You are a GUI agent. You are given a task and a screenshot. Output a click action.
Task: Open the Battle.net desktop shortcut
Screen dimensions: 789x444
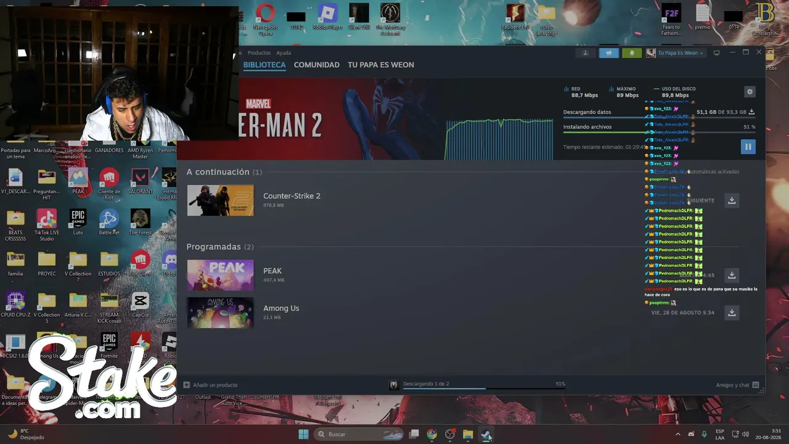click(x=109, y=222)
